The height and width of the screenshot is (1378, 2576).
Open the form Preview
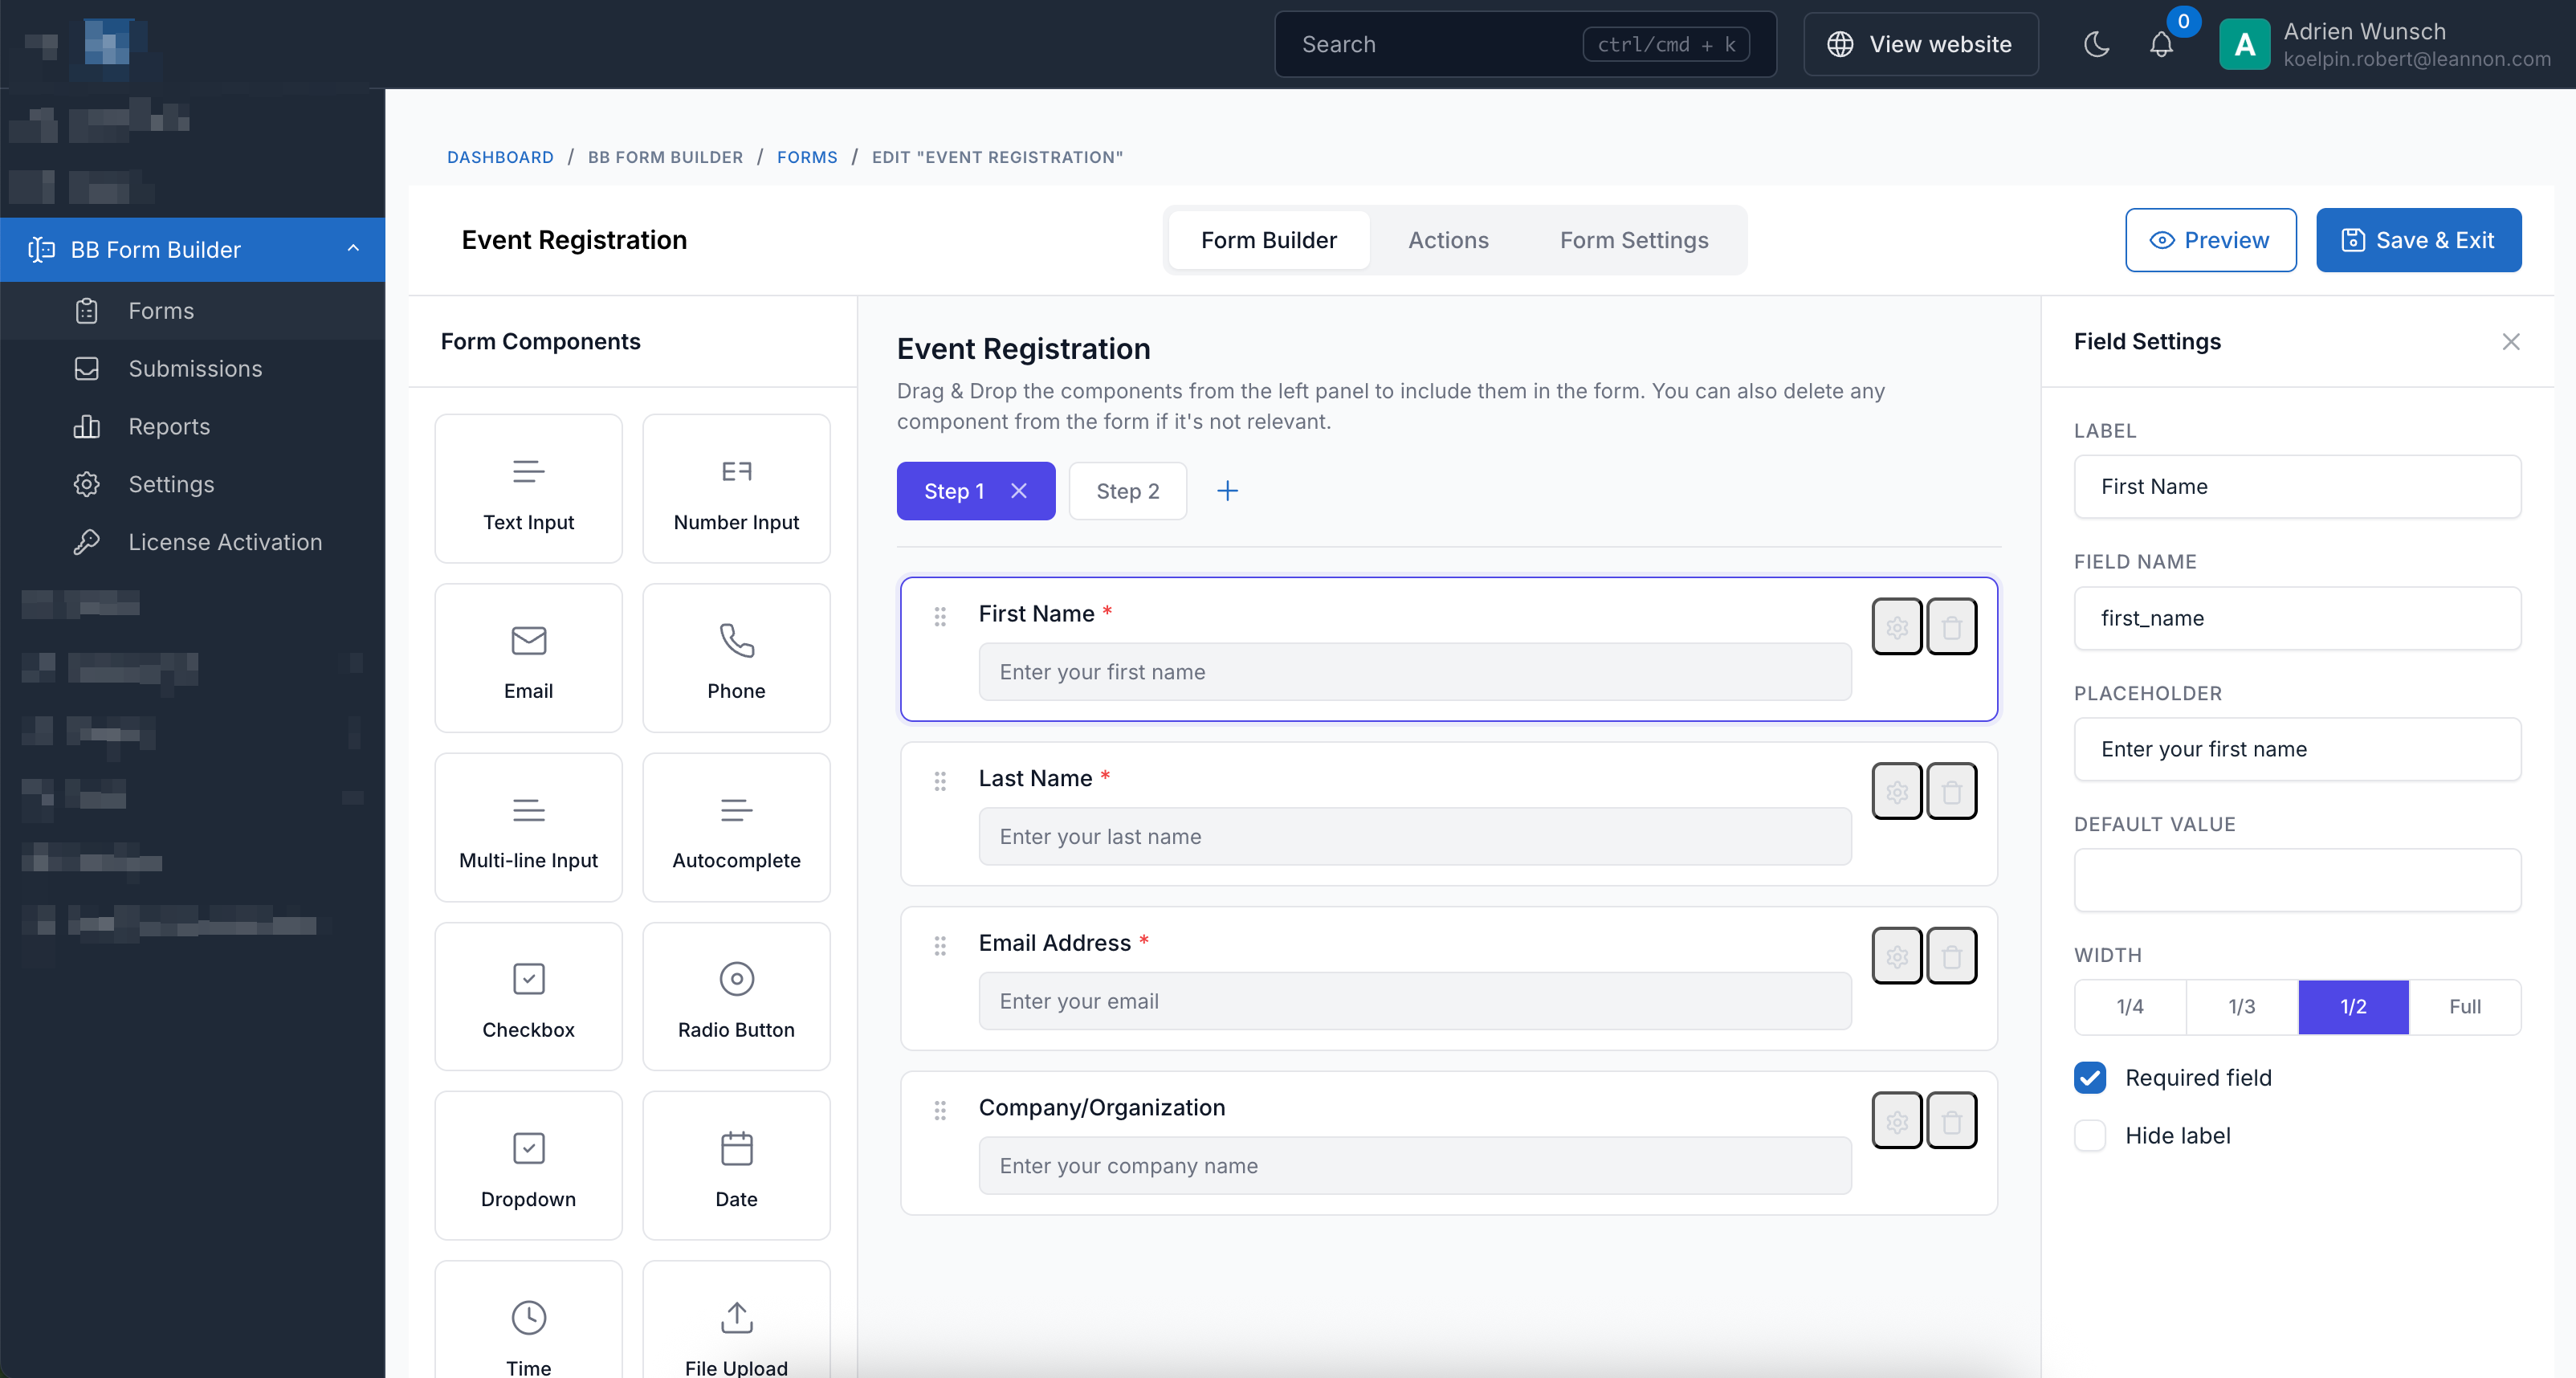click(x=2210, y=240)
